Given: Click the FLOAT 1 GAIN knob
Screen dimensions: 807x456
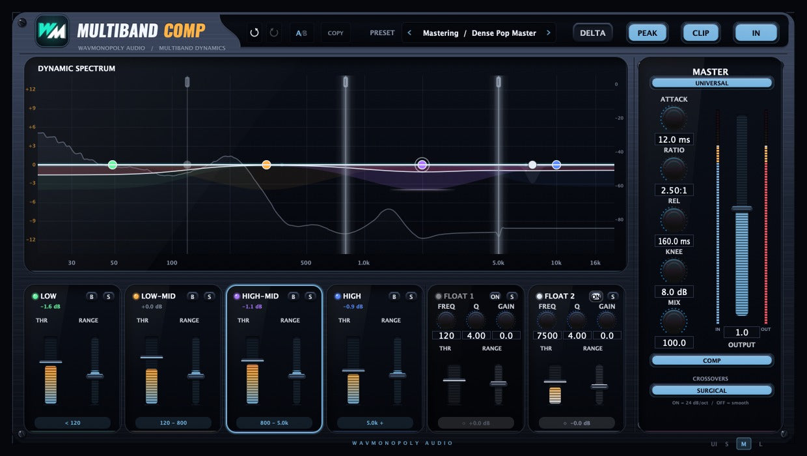Looking at the screenshot, I should pyautogui.click(x=506, y=320).
